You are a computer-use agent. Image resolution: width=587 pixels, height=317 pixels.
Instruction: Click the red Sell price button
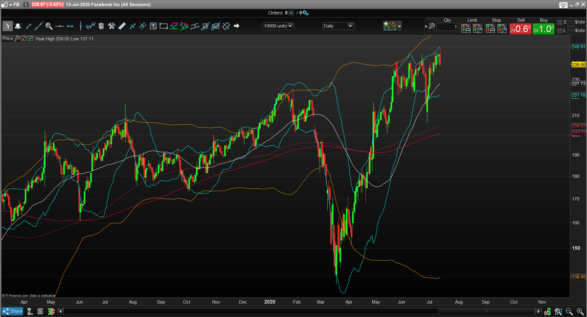(x=521, y=29)
